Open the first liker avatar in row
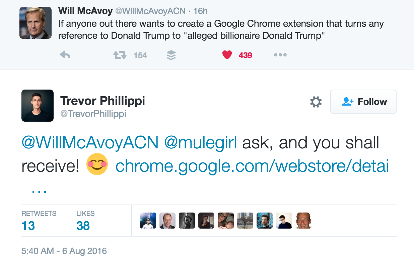The height and width of the screenshot is (262, 414). click(x=148, y=221)
